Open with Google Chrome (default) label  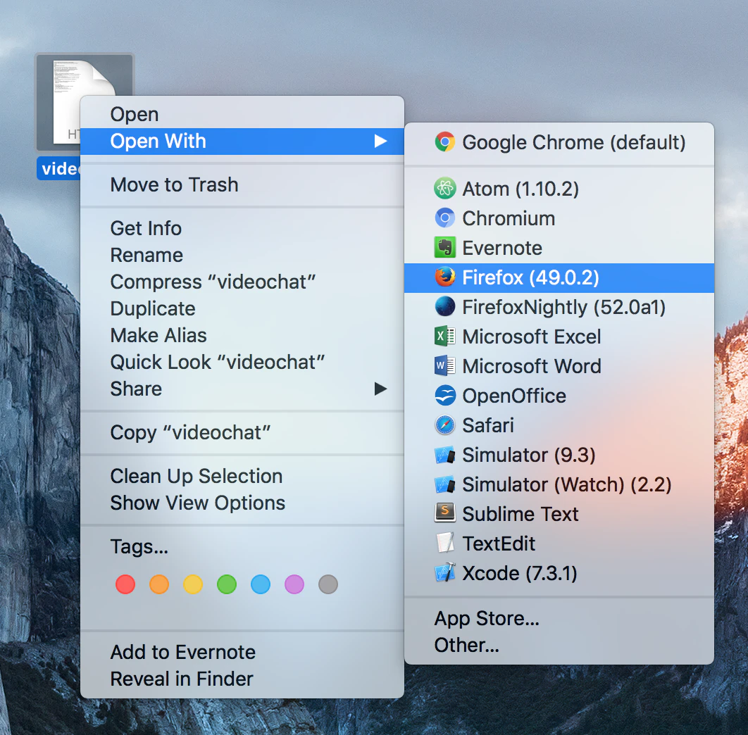(x=574, y=143)
